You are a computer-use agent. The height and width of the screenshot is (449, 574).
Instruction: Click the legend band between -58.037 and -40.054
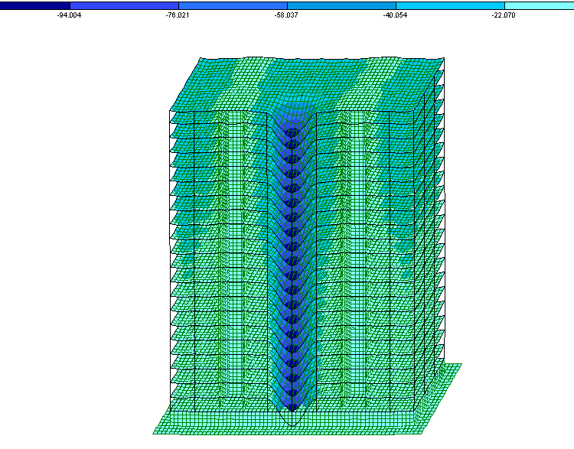click(341, 5)
